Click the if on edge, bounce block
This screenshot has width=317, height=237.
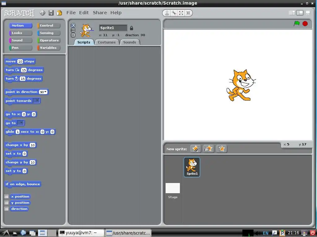coord(23,184)
